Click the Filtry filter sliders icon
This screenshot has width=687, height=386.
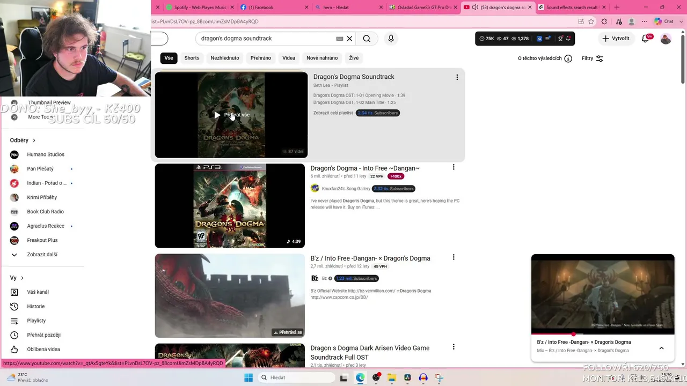(x=600, y=58)
